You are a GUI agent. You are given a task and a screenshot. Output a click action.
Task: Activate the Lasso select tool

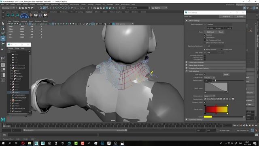tap(3, 28)
